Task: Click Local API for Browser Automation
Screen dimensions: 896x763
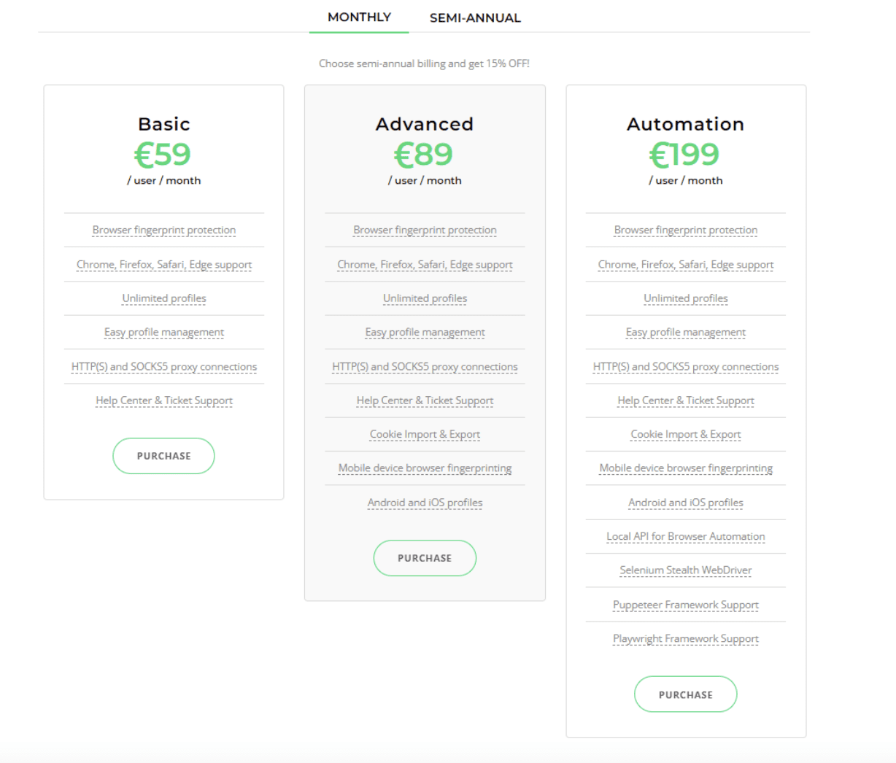Action: (685, 536)
